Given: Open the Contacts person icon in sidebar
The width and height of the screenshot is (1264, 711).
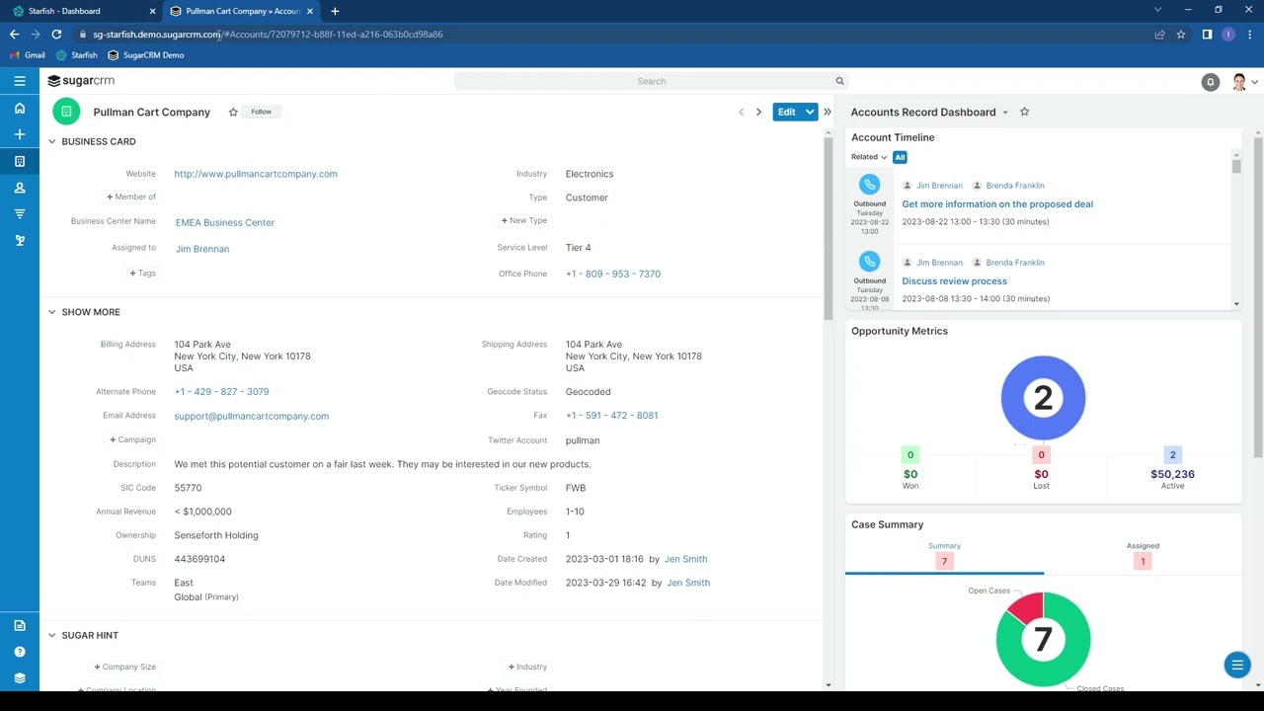Looking at the screenshot, I should pos(20,188).
